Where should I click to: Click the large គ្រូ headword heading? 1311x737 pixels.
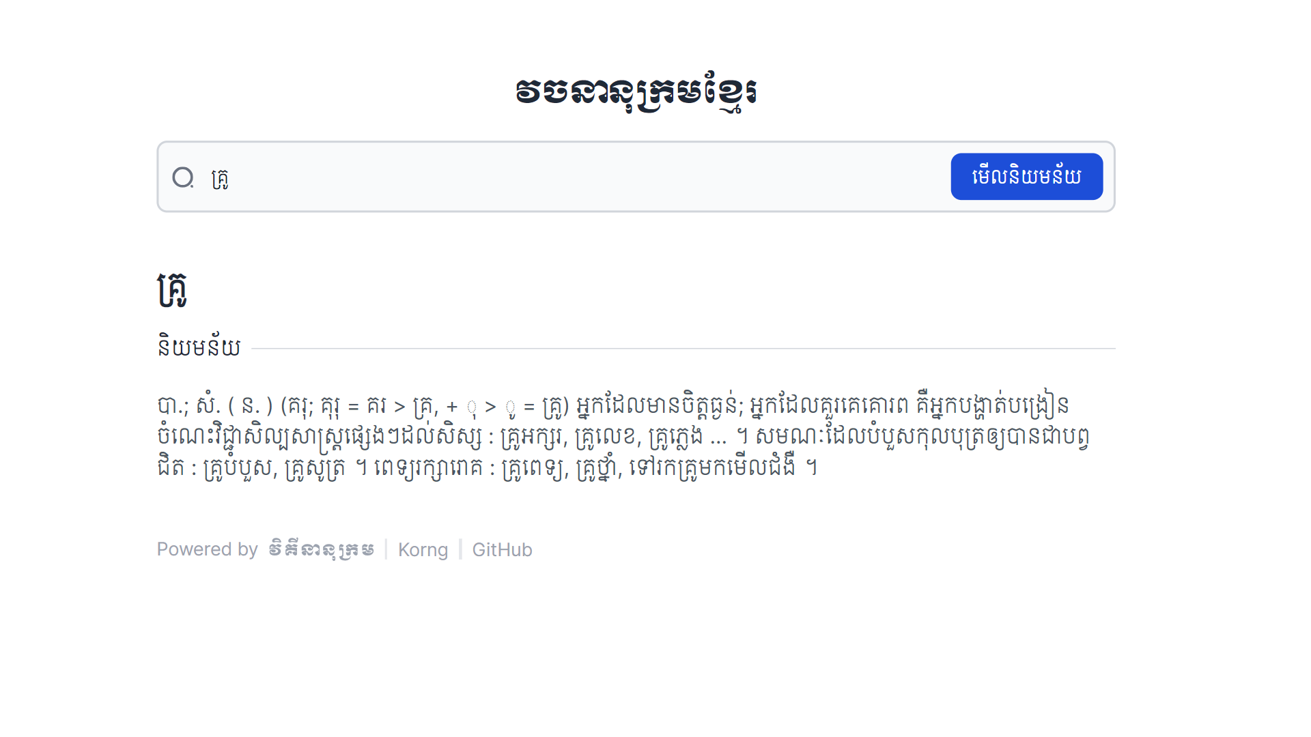[172, 290]
